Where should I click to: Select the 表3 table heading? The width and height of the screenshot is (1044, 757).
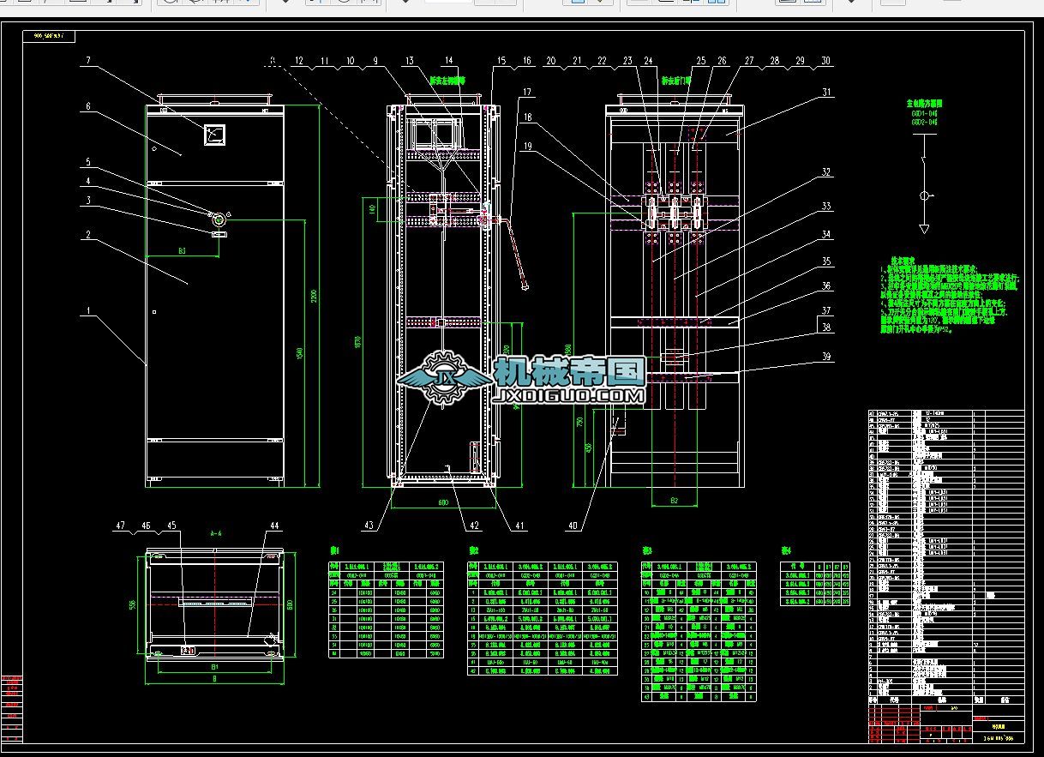click(647, 550)
